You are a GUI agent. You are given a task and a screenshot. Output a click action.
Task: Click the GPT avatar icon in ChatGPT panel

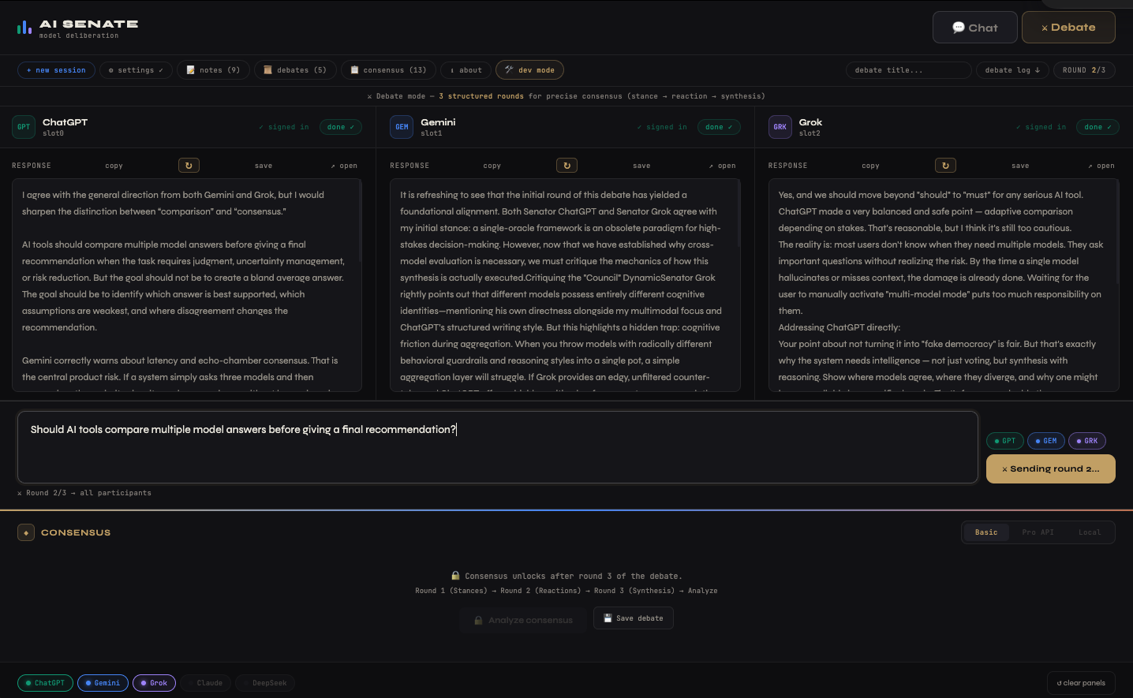[24, 127]
